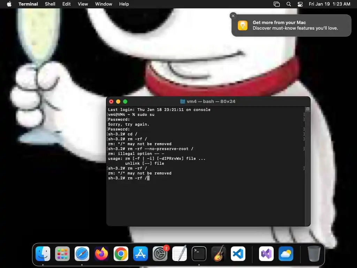The width and height of the screenshot is (357, 268).
Task: Click the cd / command line
Action: point(122,134)
